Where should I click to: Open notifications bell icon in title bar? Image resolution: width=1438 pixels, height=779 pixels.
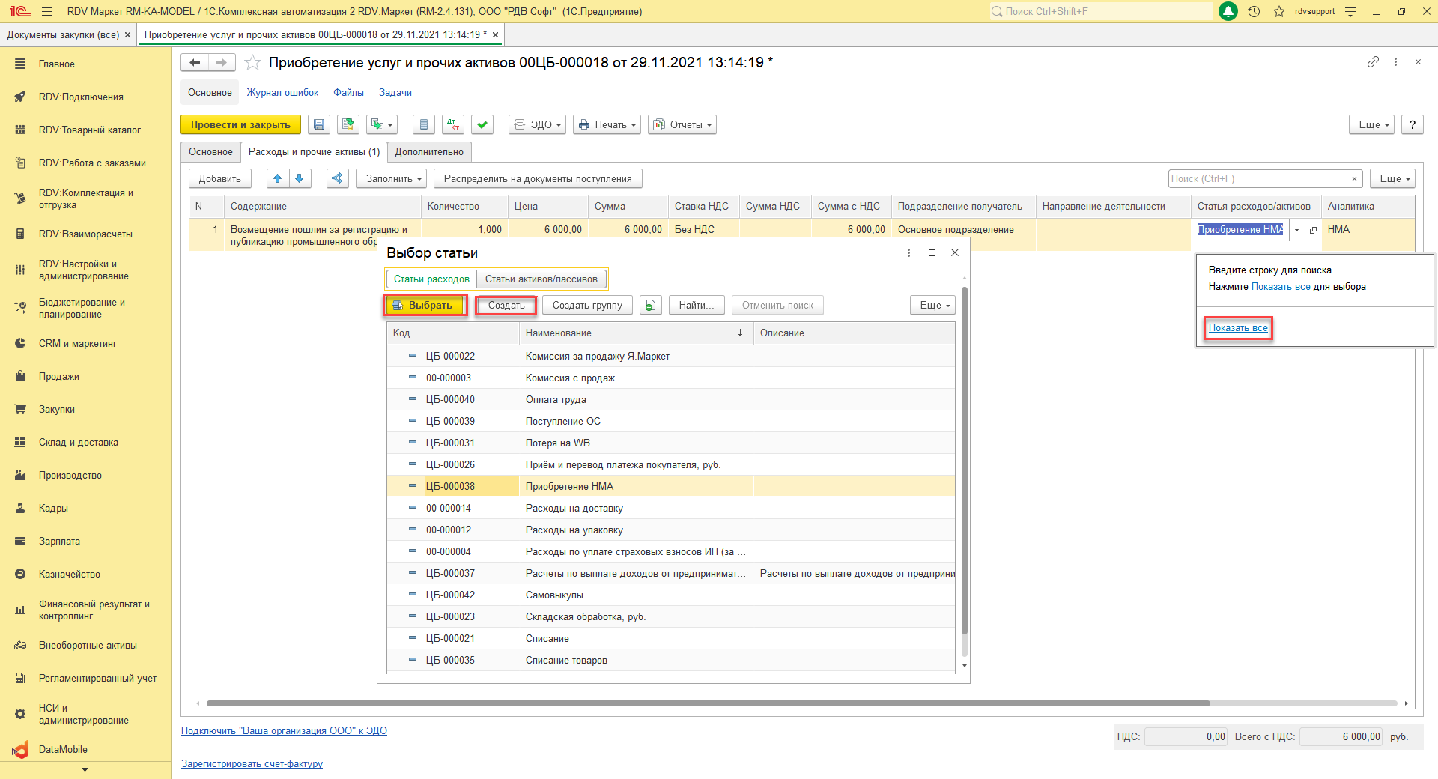(1228, 11)
